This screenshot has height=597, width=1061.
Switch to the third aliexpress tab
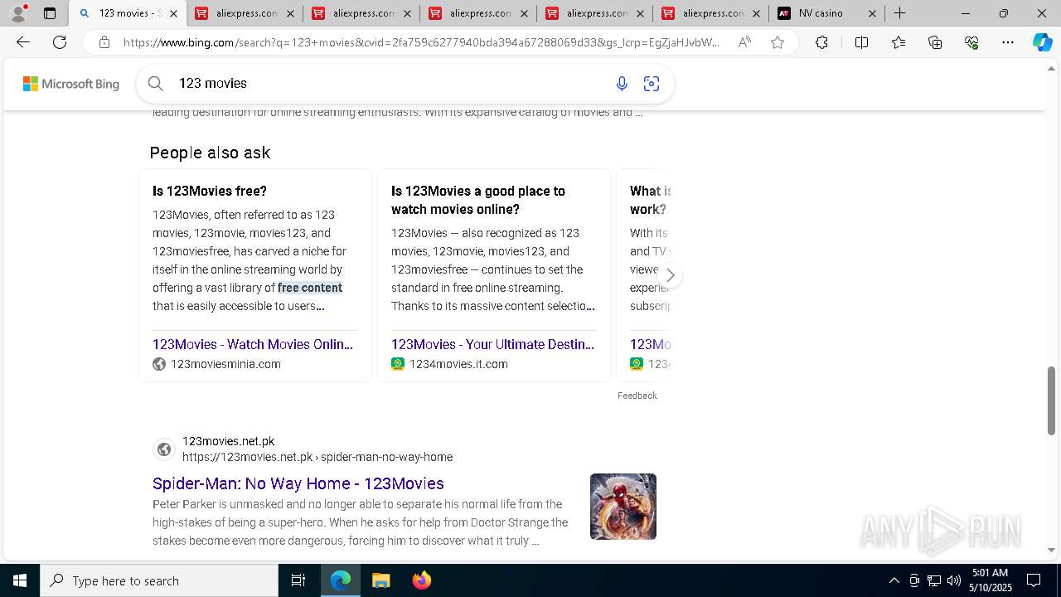click(x=478, y=13)
